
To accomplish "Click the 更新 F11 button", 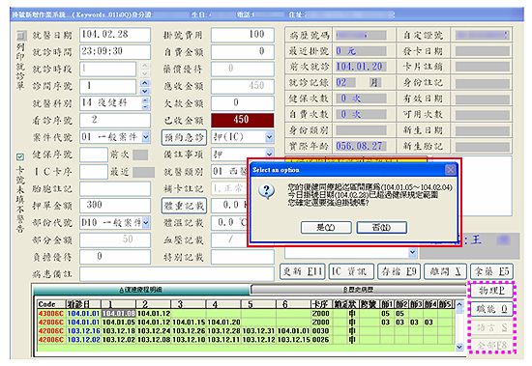I will (x=303, y=271).
